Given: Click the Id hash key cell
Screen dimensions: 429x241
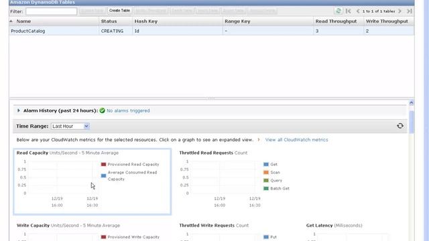Looking at the screenshot, I should pos(137,31).
